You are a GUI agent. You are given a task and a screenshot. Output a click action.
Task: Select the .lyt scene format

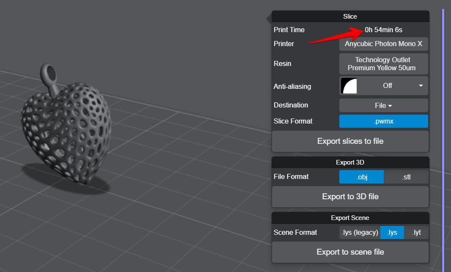click(416, 232)
